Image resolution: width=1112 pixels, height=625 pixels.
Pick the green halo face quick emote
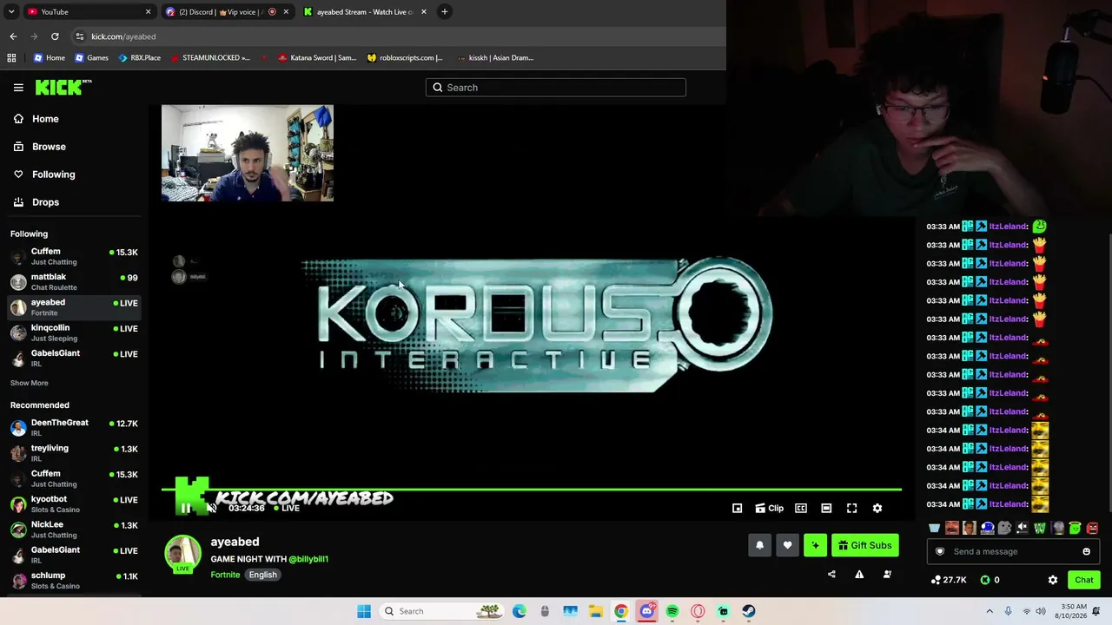pos(1075,528)
